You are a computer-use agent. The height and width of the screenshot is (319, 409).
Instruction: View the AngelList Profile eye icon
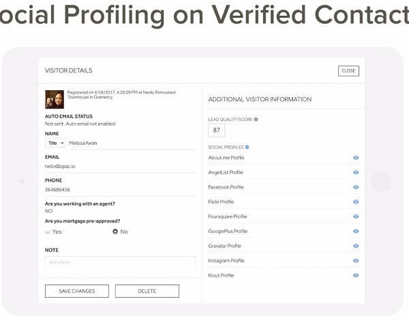tap(356, 172)
